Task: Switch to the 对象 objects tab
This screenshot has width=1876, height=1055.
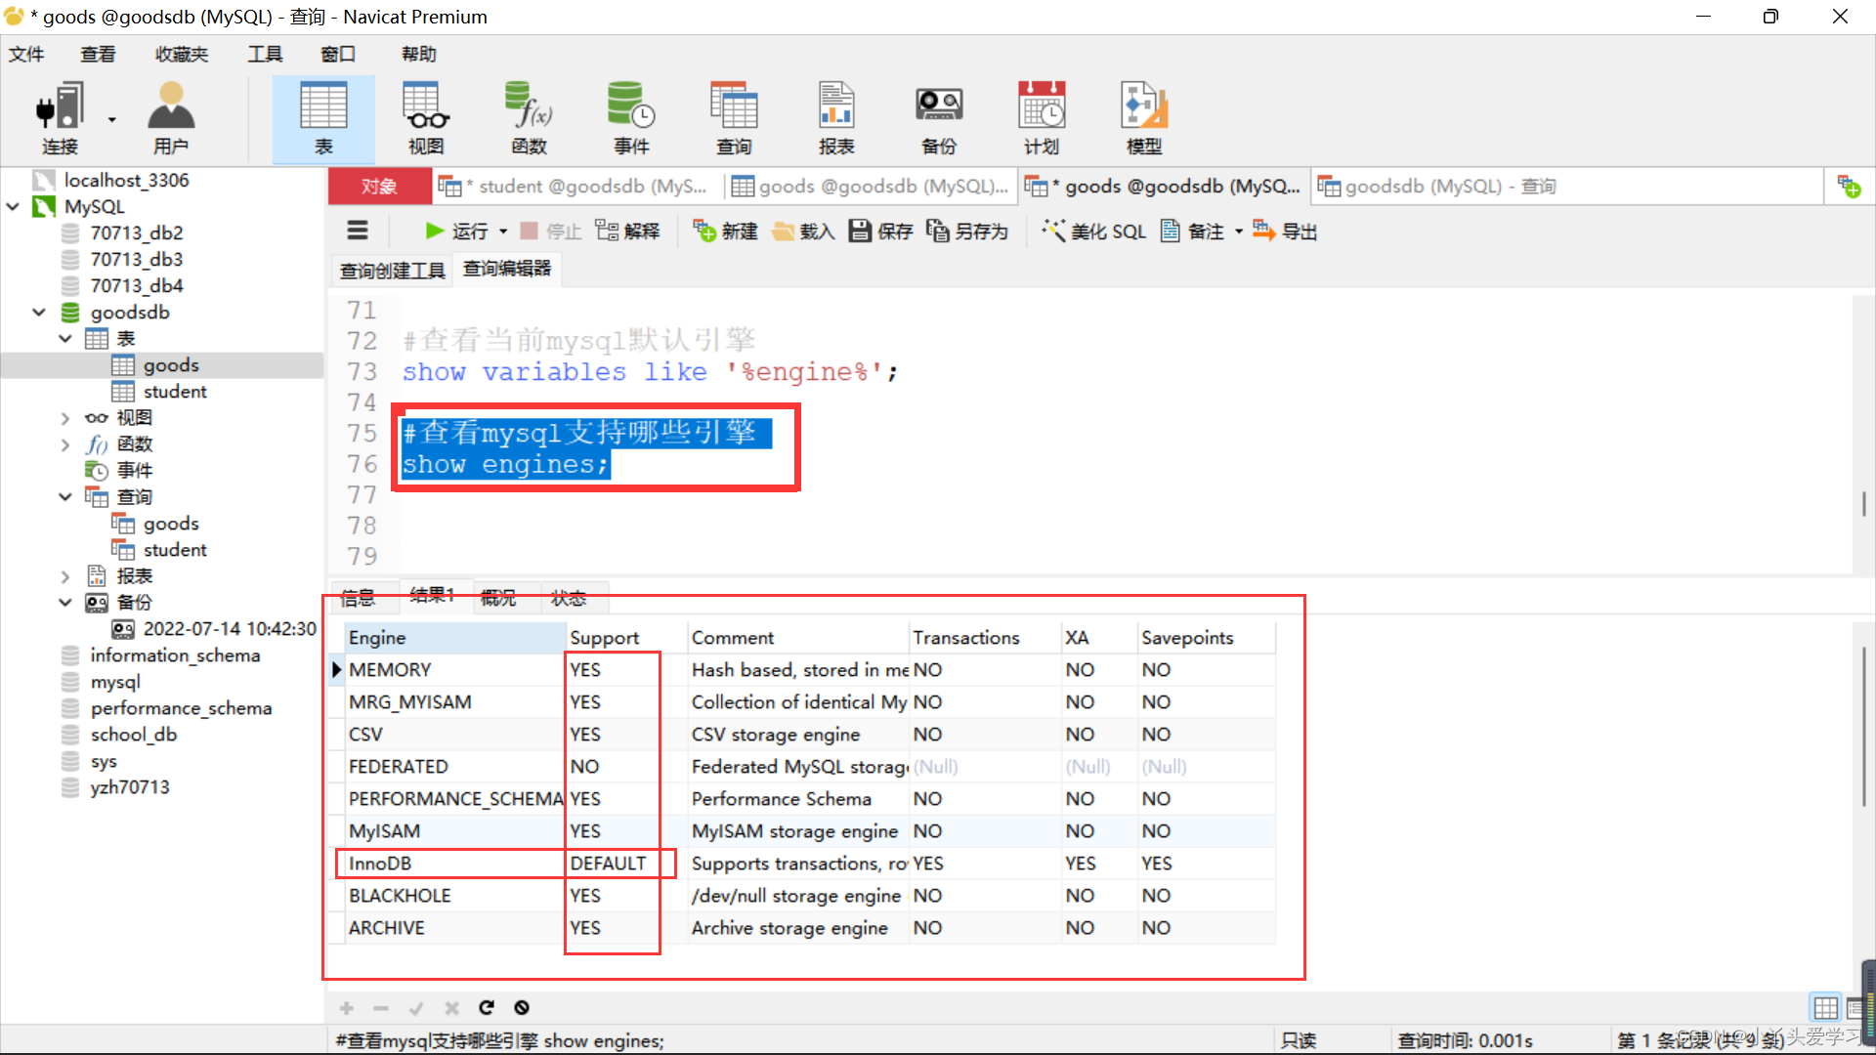Action: pyautogui.click(x=379, y=186)
